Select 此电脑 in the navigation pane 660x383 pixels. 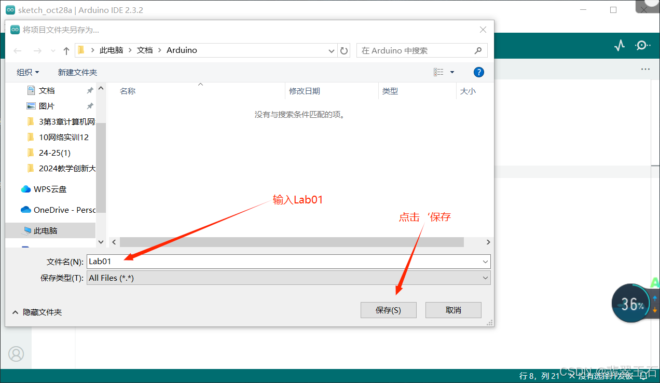[x=51, y=230]
